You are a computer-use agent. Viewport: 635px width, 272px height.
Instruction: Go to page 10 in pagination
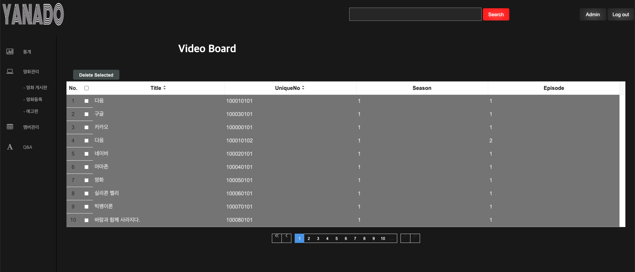pos(383,238)
